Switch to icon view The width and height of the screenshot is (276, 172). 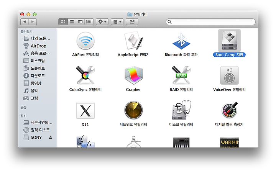[63, 22]
